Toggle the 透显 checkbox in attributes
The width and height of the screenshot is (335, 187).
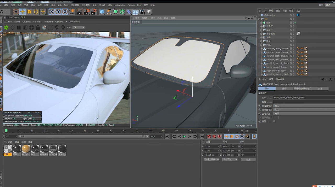(274, 121)
